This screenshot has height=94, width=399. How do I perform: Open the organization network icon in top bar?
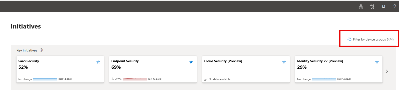361,6
